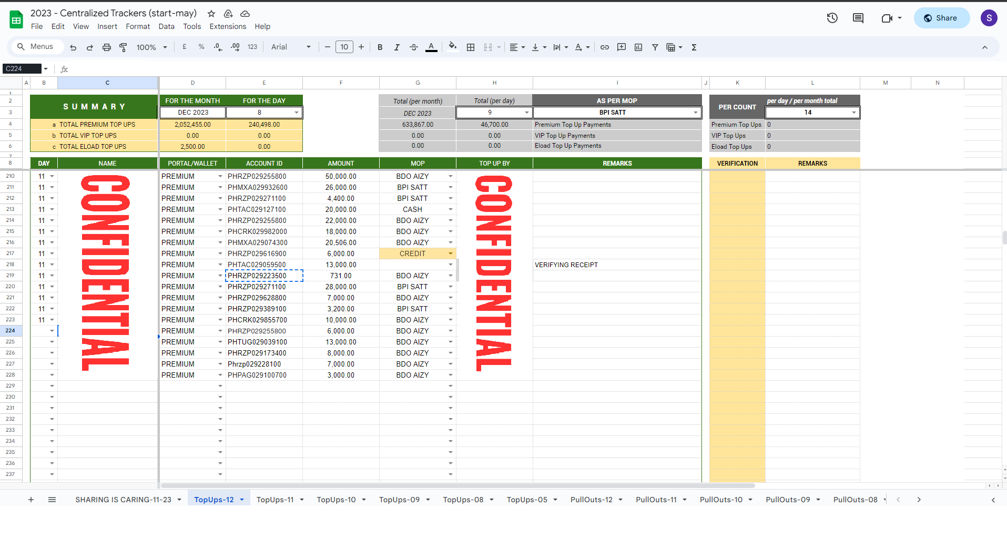Image resolution: width=1007 pixels, height=538 pixels.
Task: Select account ID cell PHRZP029223500
Action: click(x=264, y=276)
